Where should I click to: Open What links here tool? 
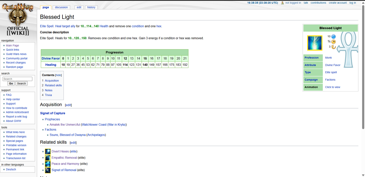click(15, 132)
